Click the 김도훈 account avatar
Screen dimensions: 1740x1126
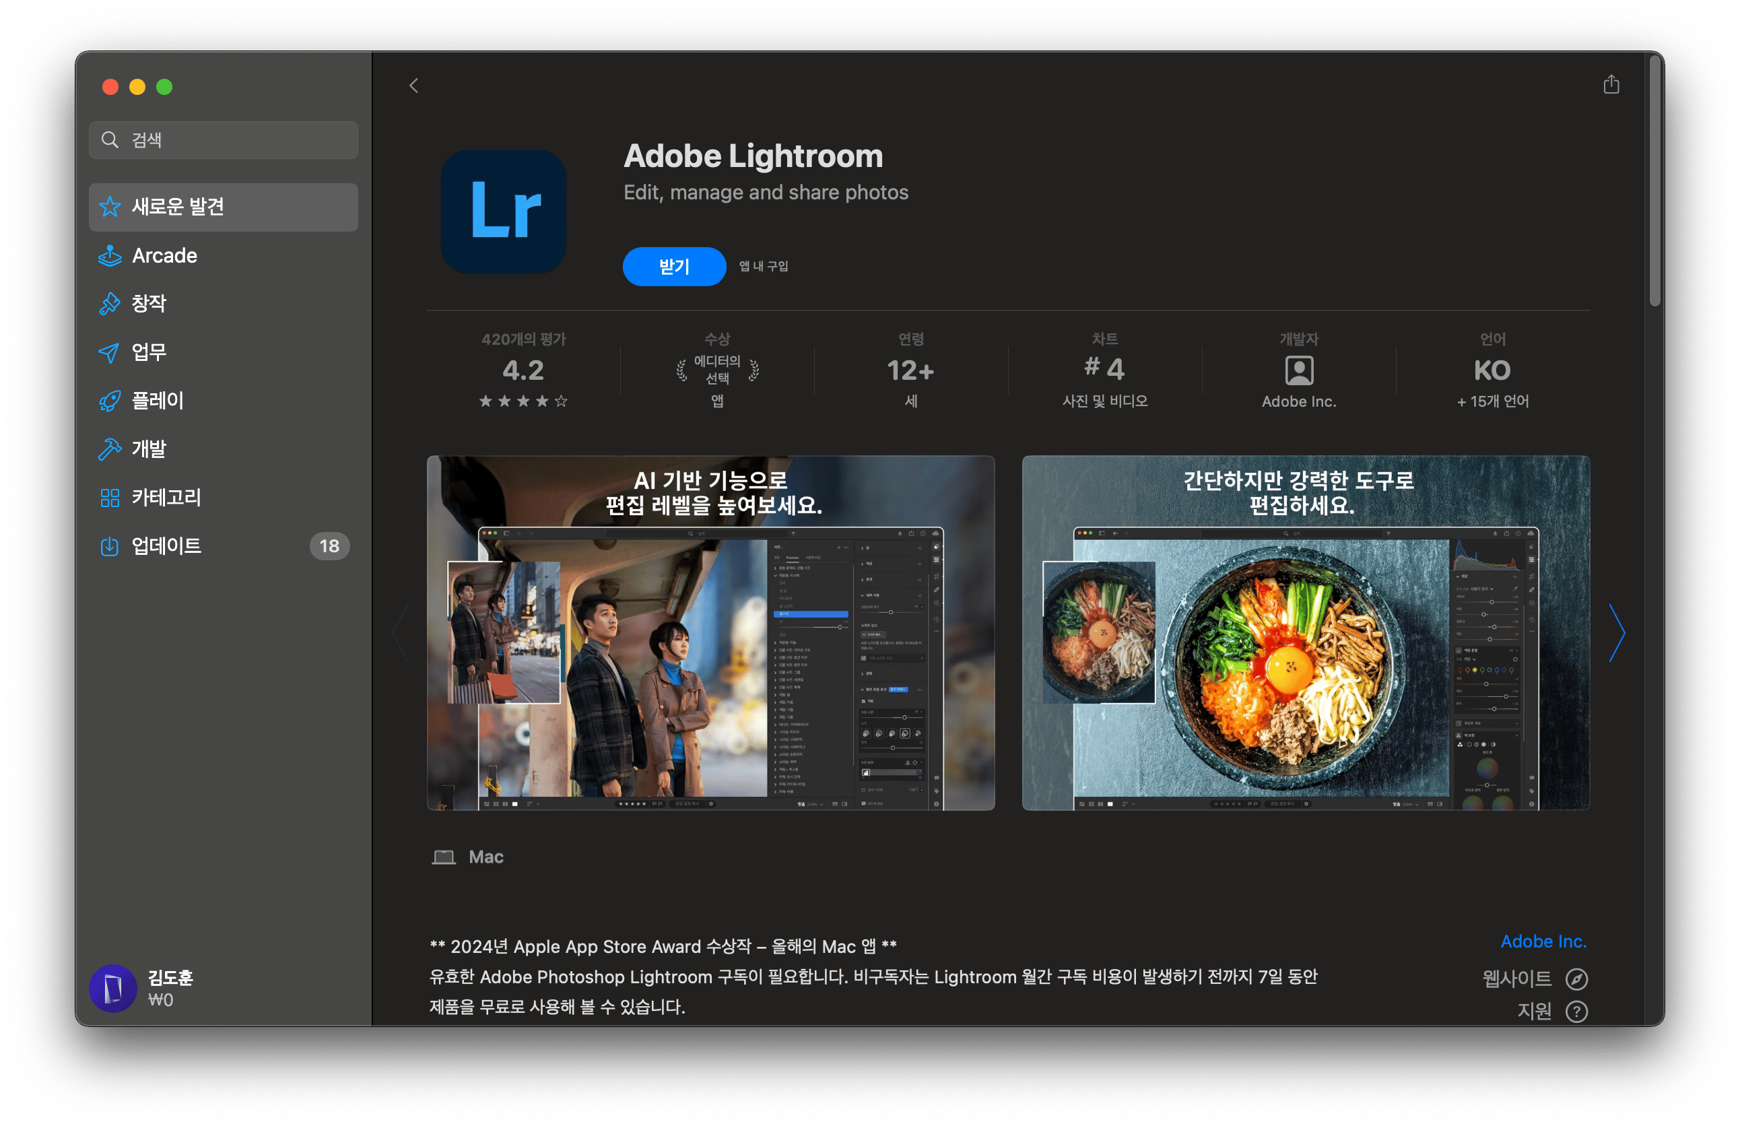112,989
